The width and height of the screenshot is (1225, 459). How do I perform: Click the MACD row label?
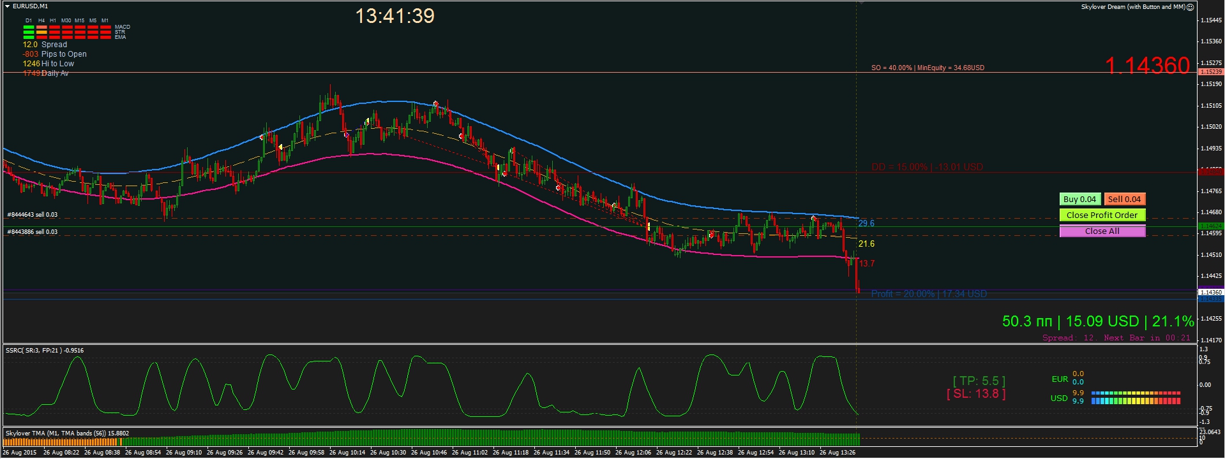pos(122,27)
